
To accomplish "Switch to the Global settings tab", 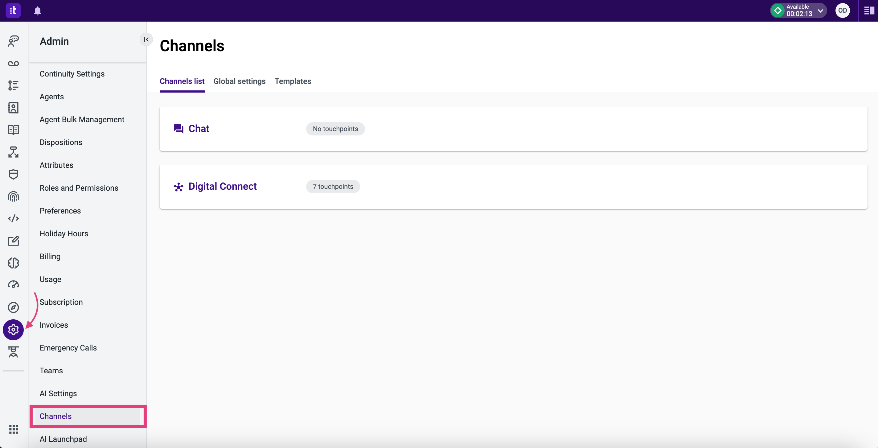I will click(x=239, y=81).
